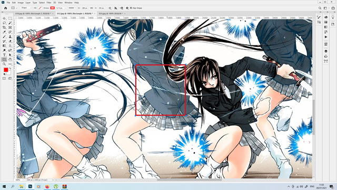Click the Share image icon

tap(333, 8)
